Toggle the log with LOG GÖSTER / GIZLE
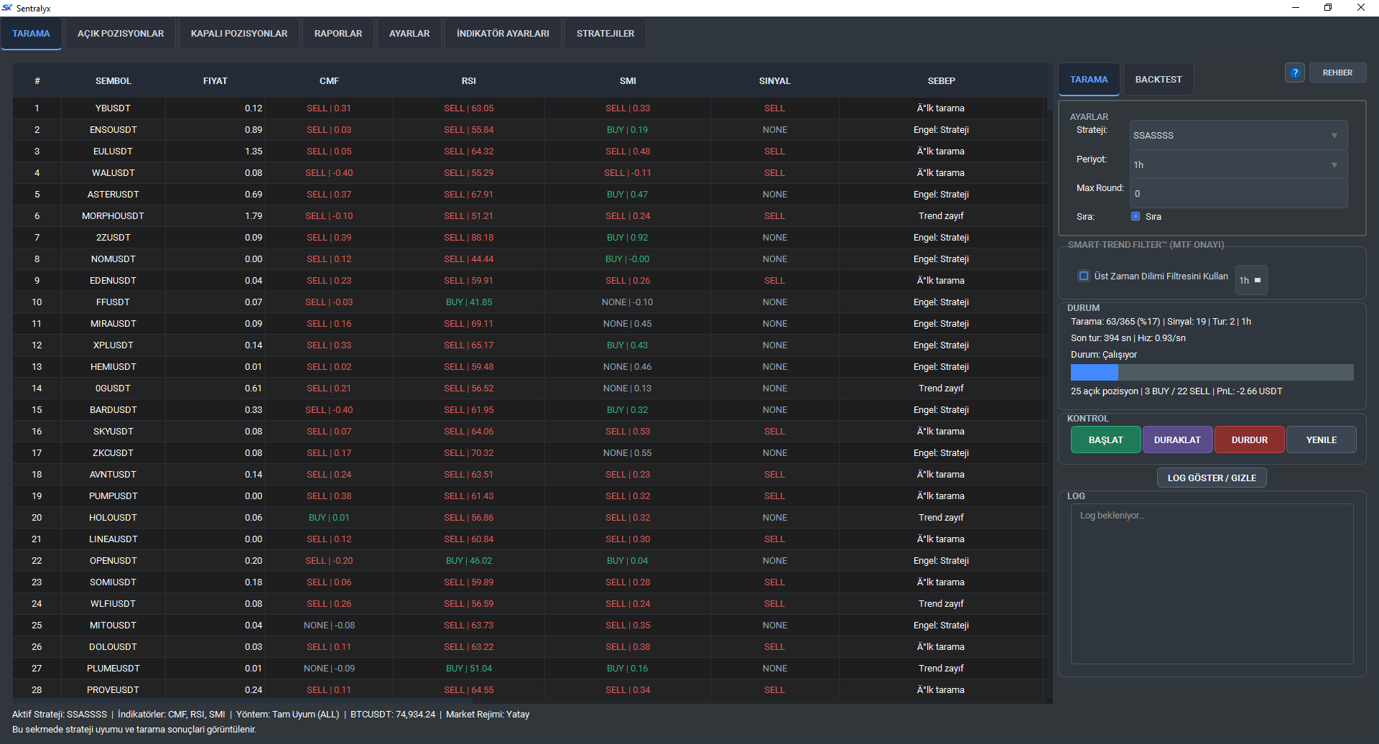1379x744 pixels. tap(1212, 478)
